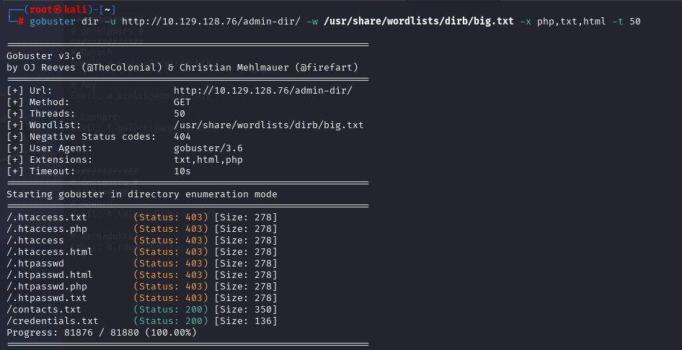The height and width of the screenshot is (350, 682).
Task: Click the Threads value 50
Action: (180, 114)
